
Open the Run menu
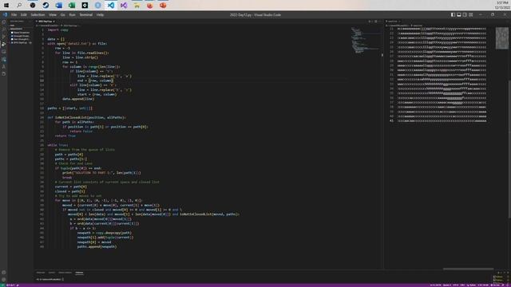72,14
